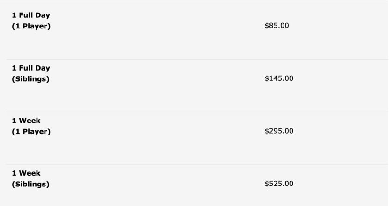Click empty space between 1 Week (Siblings) and $525.00
389x206 pixels.
pos(157,184)
